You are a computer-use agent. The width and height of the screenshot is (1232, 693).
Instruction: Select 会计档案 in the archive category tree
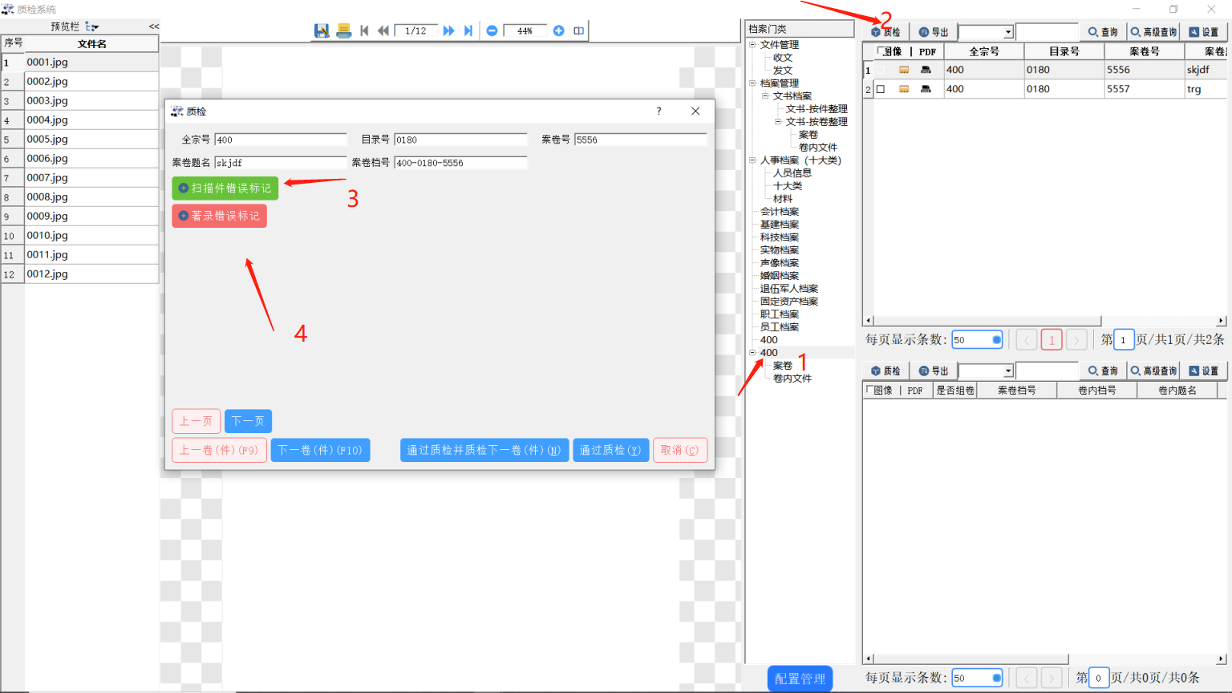point(779,212)
